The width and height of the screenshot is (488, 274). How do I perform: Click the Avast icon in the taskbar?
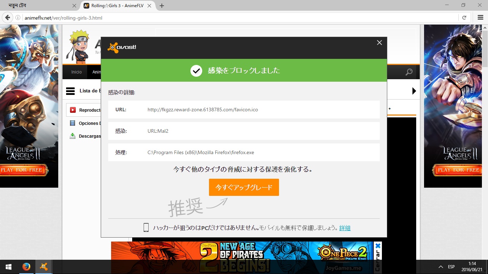[44, 267]
